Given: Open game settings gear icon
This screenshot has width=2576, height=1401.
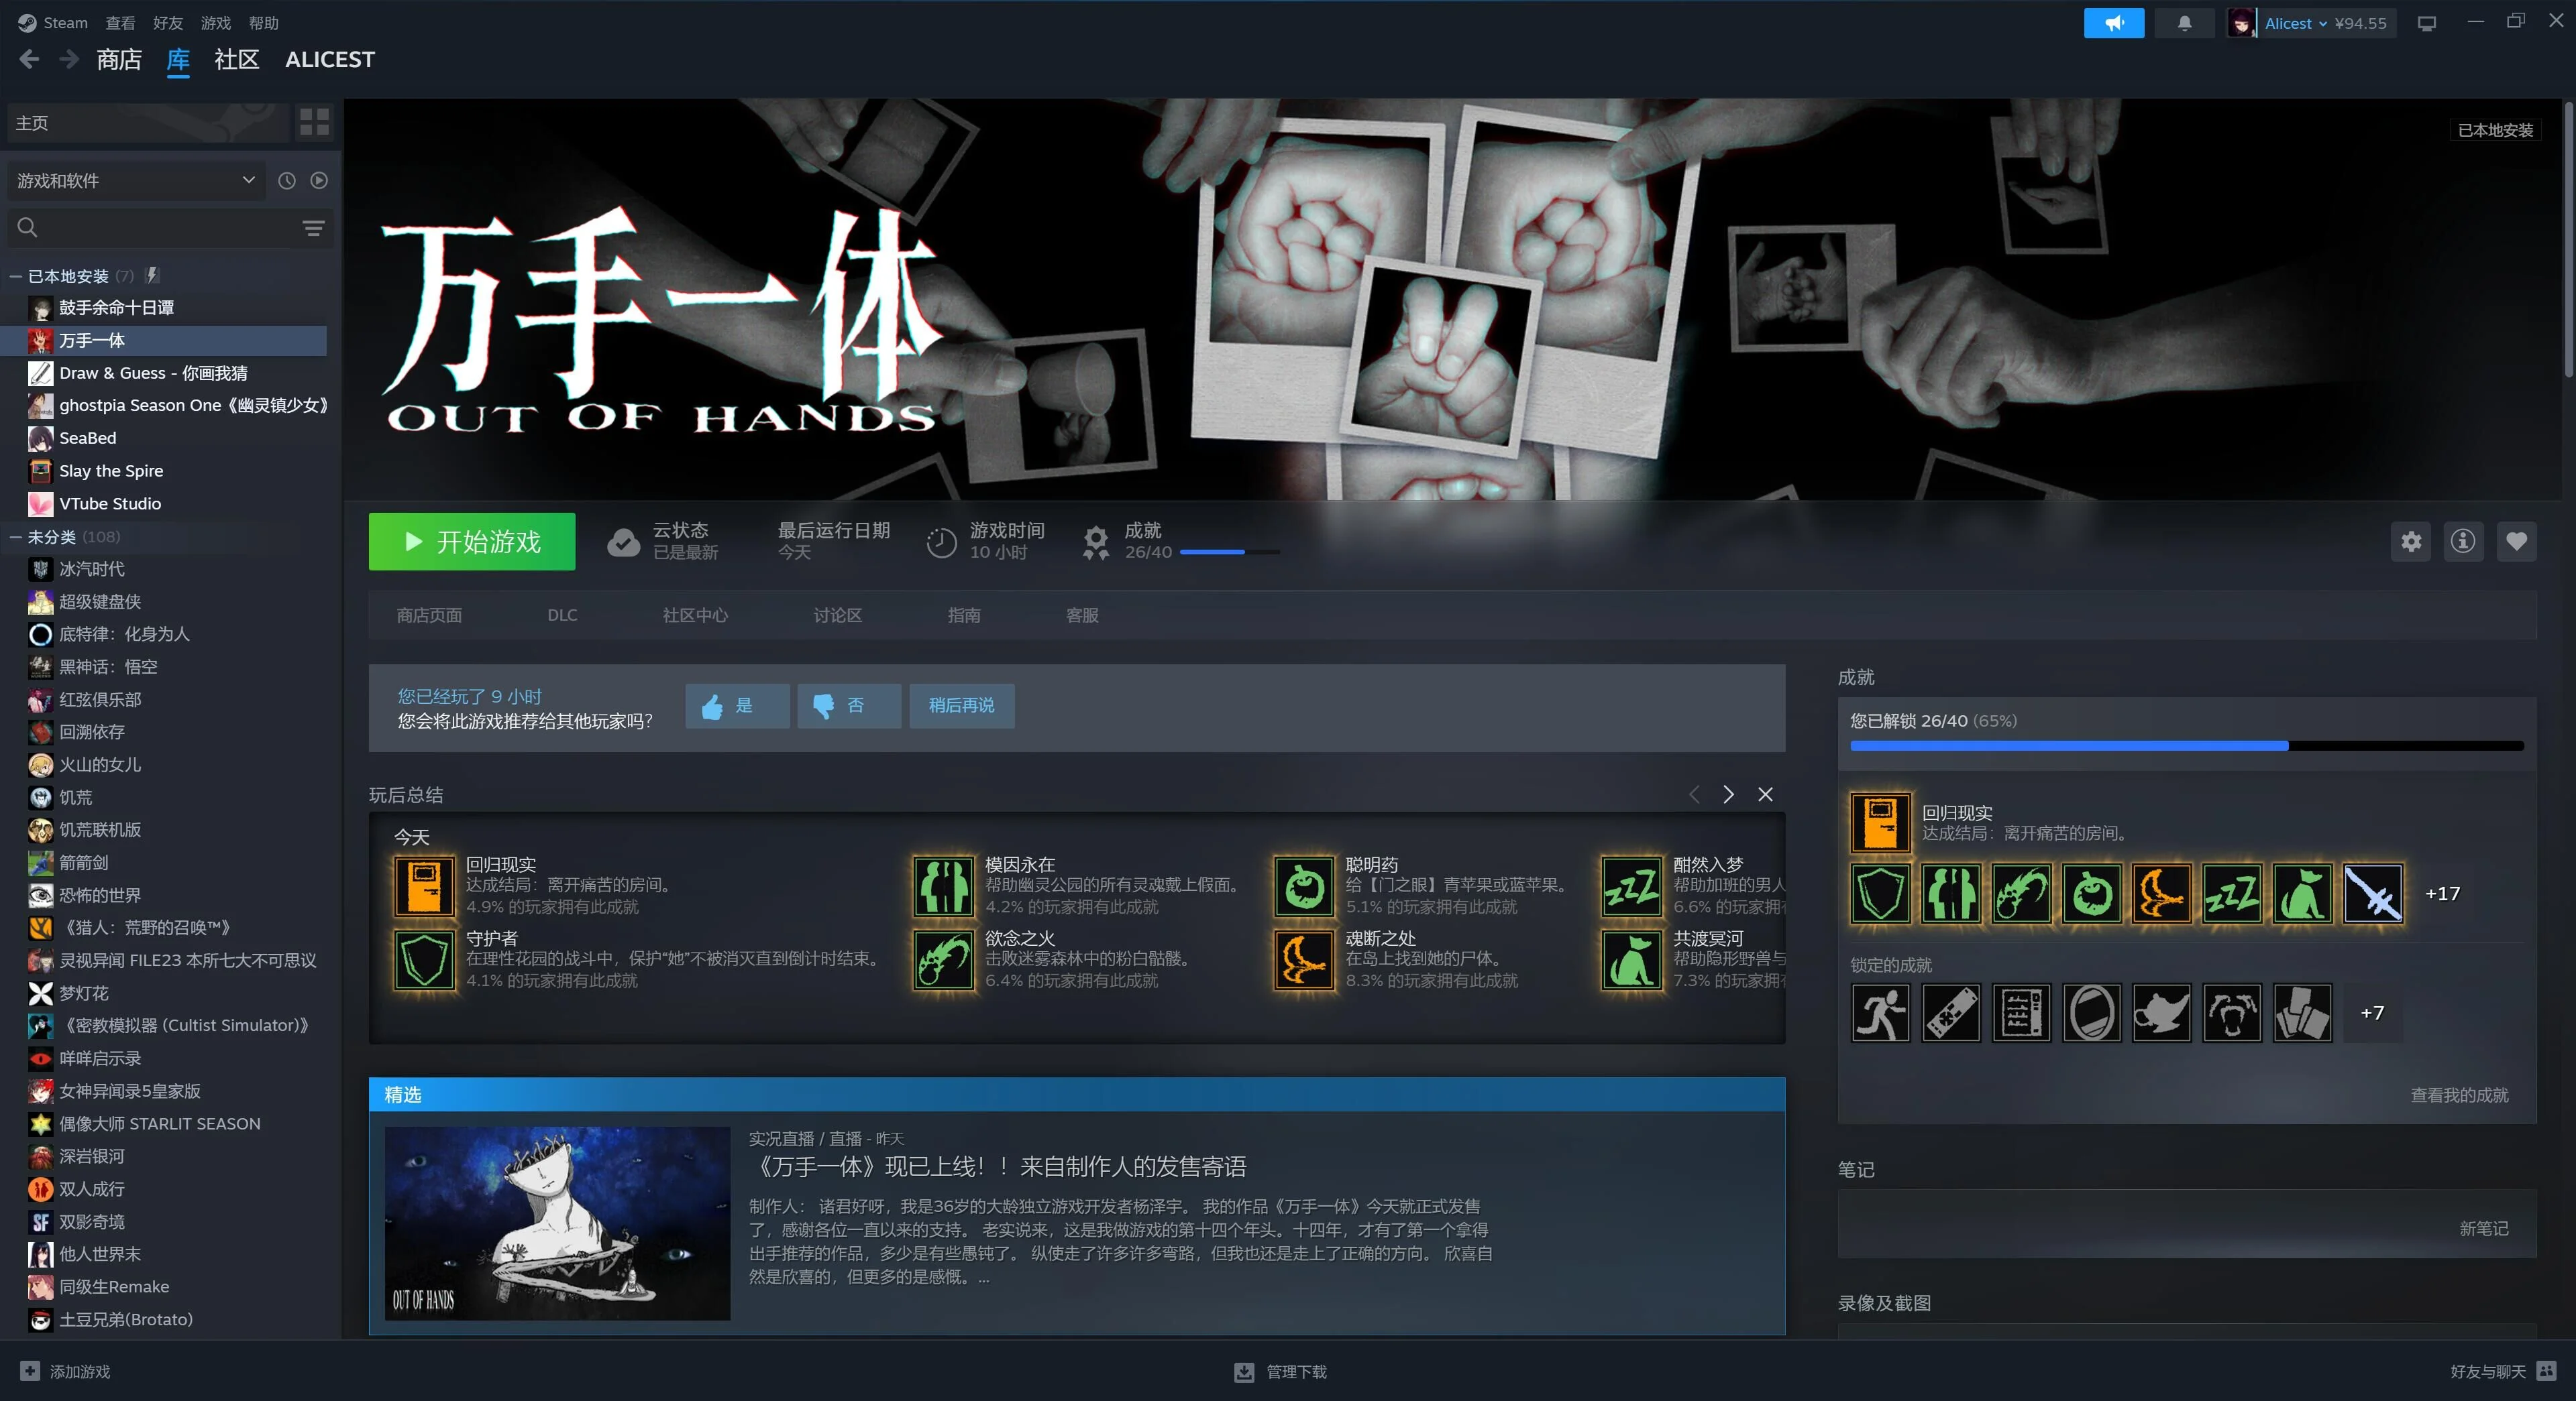Looking at the screenshot, I should point(2411,542).
